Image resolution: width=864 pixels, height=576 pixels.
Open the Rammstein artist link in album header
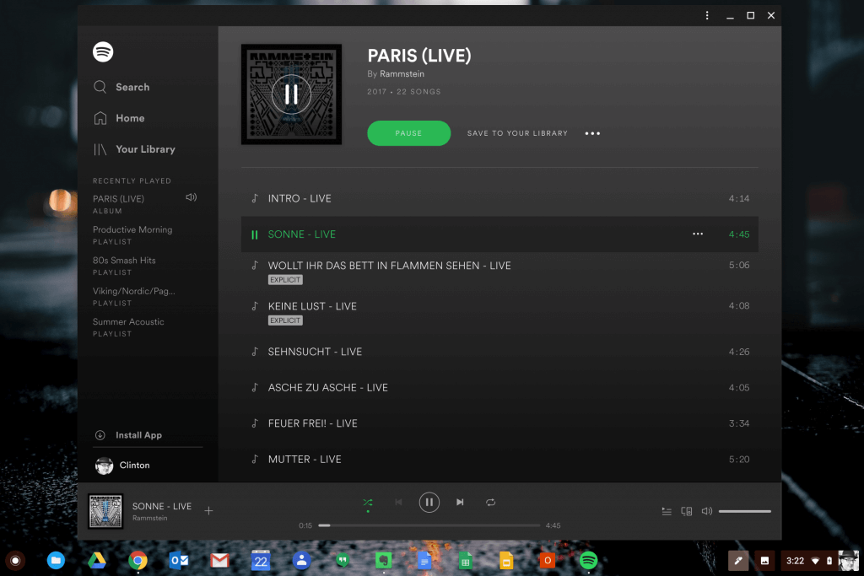click(402, 73)
